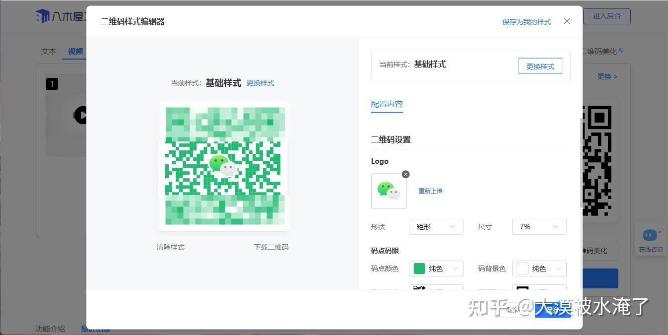The height and width of the screenshot is (335, 668).
Task: Close the QR style editor dialog
Action: tap(567, 21)
